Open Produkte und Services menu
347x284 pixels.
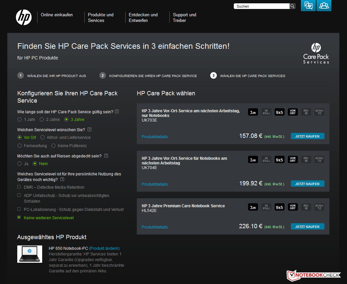tap(101, 18)
